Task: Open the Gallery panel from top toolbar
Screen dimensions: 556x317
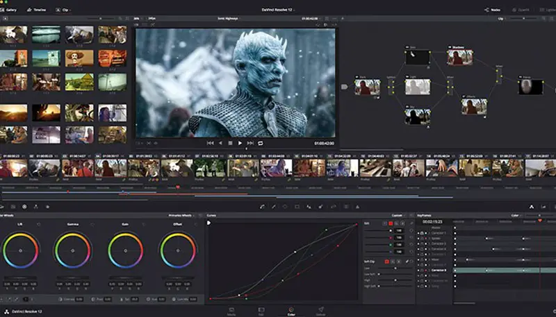Action: coord(9,10)
